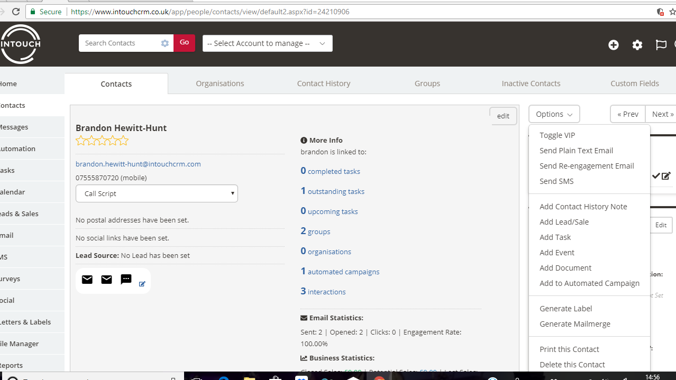The image size is (676, 380).
Task: Focus the Search Contacts input field
Action: (x=119, y=43)
